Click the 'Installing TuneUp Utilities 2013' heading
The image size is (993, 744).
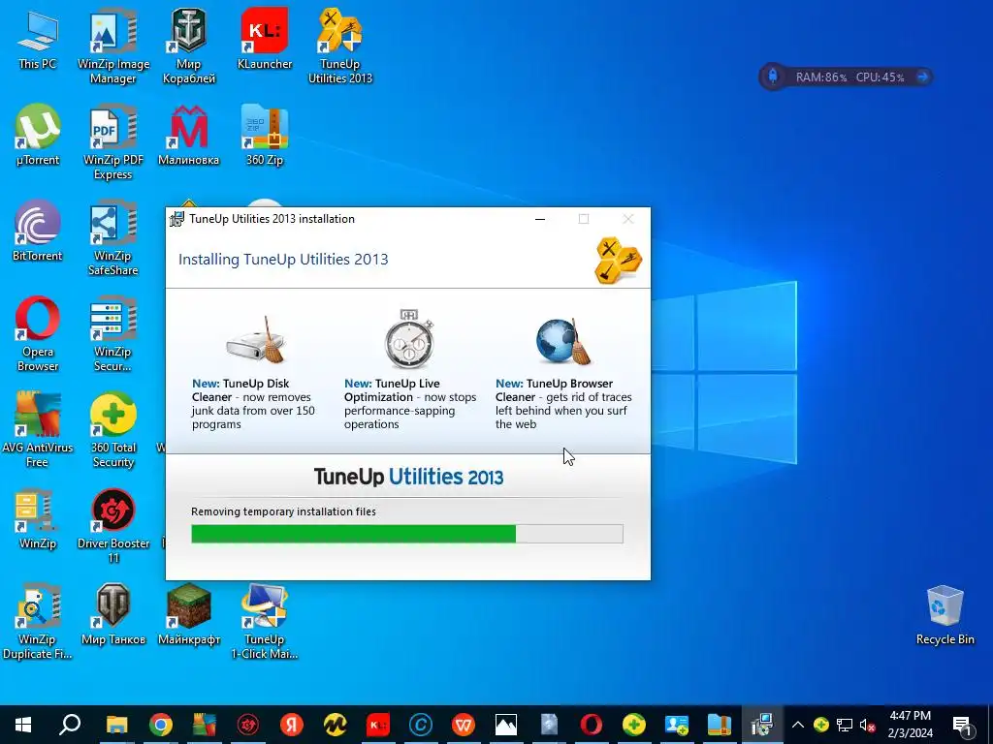click(x=283, y=260)
